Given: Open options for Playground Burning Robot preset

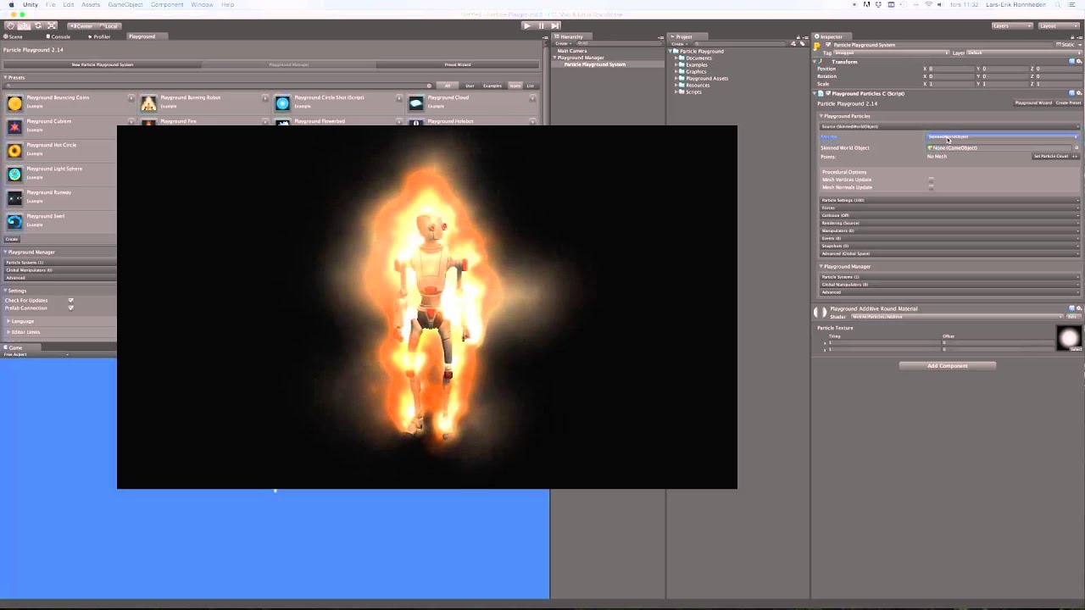Looking at the screenshot, I should [265, 98].
